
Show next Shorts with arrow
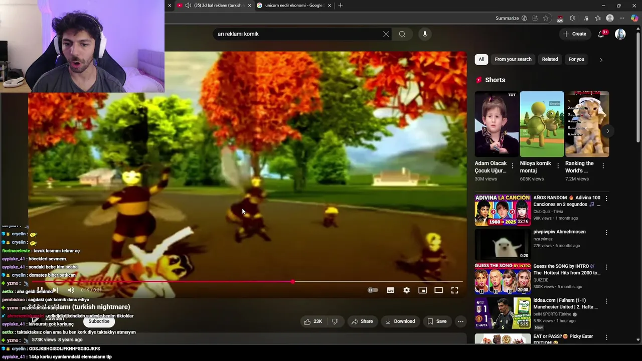[x=607, y=131]
